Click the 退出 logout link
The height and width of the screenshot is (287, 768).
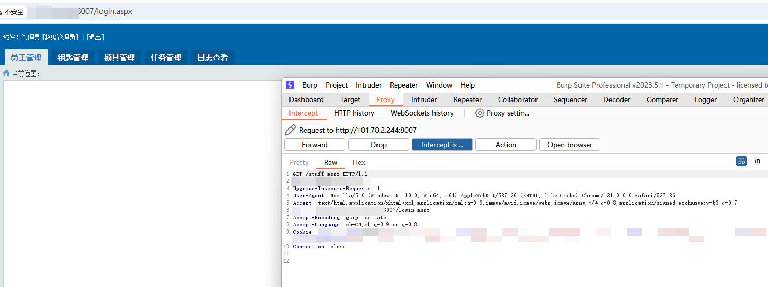(95, 37)
